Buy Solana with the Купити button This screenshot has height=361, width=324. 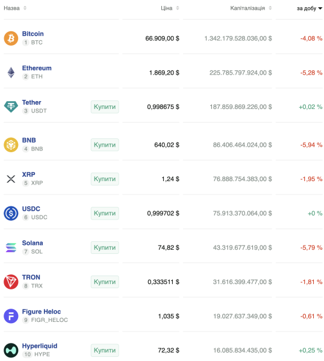105,247
